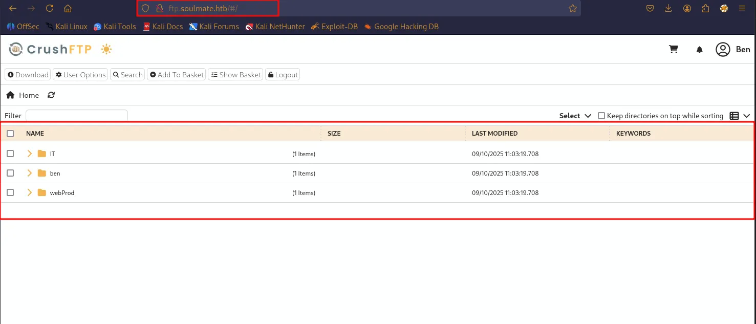Open the Kali Forums bookmark
This screenshot has height=324, width=756.
coord(214,27)
